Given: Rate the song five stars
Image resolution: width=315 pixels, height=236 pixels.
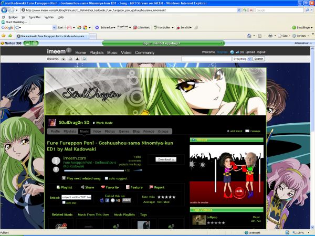Looking at the screenshot, I should click(x=174, y=197).
